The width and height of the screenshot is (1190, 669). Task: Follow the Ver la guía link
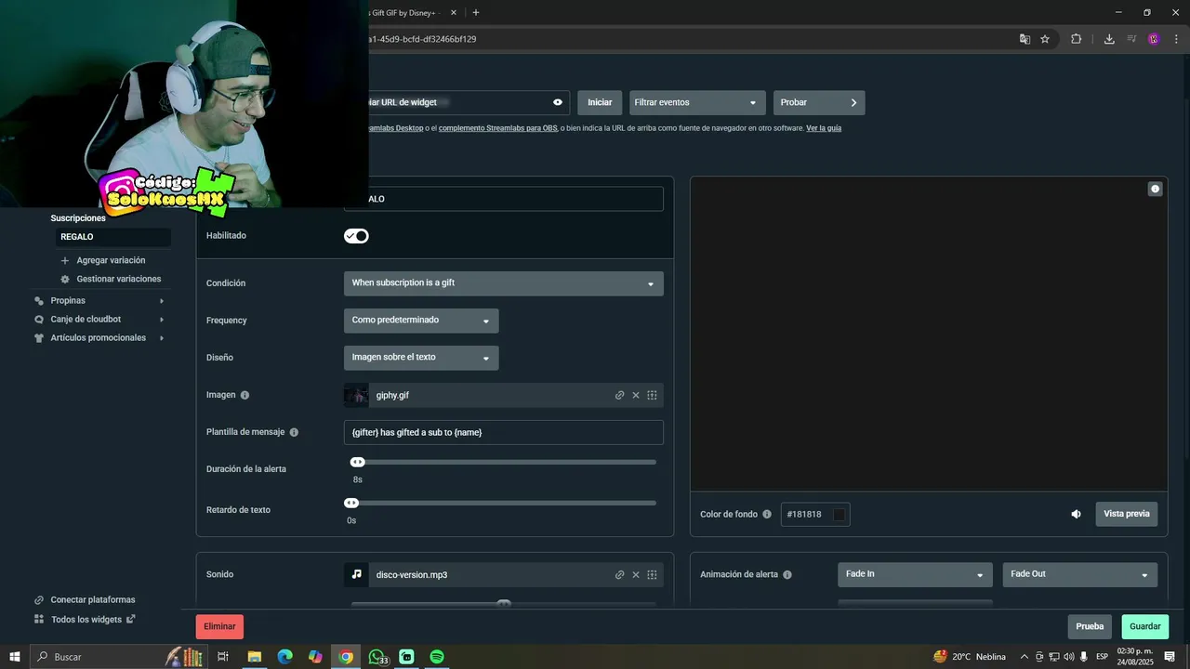[824, 128]
